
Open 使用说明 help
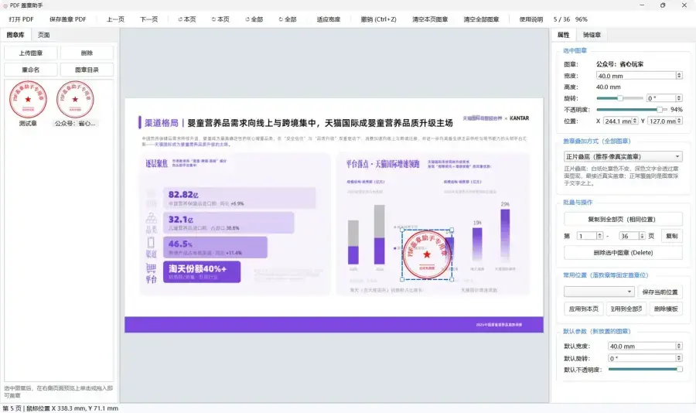[531, 19]
